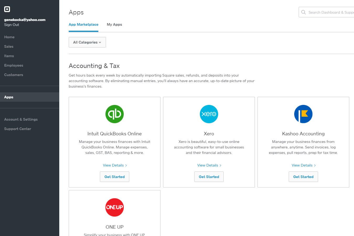The height and width of the screenshot is (236, 354).
Task: Click the Square logo icon
Action: click(7, 9)
